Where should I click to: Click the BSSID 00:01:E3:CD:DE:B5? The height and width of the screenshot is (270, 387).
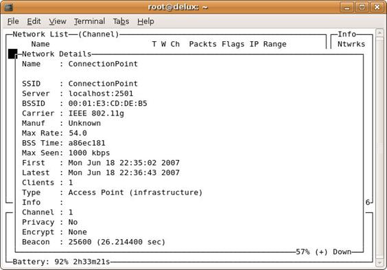tap(108, 103)
